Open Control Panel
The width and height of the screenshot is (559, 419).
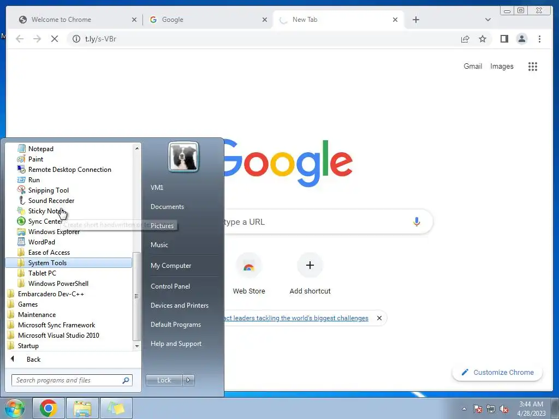pyautogui.click(x=170, y=286)
